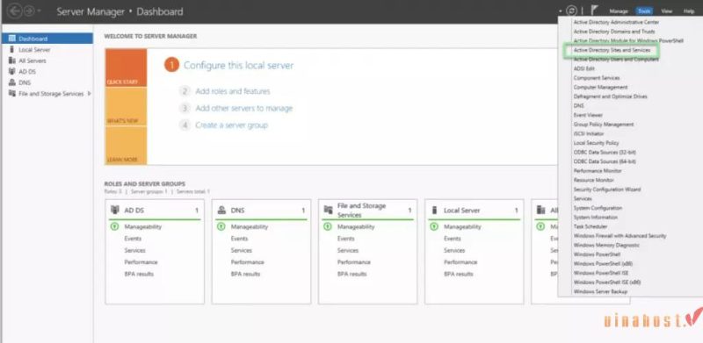
Task: Open the navigation history dropdown arrow
Action: pyautogui.click(x=39, y=11)
